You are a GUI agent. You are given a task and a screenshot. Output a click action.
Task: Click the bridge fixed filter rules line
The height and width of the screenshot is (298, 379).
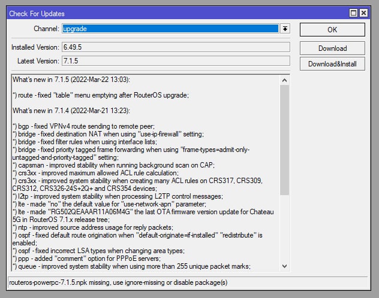[85, 142]
